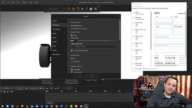192x108 pixels.
Task: Open the FPS dropdown in timeline
Action: 69,88
